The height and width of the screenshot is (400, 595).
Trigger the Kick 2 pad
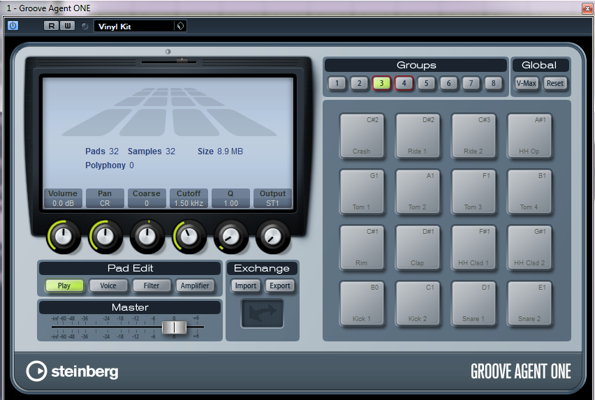418,303
